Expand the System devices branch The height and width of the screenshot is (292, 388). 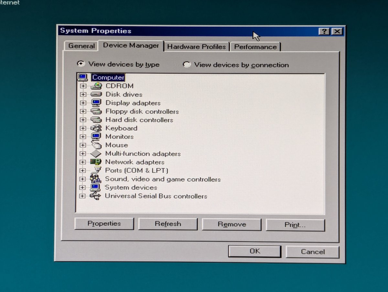pos(83,187)
